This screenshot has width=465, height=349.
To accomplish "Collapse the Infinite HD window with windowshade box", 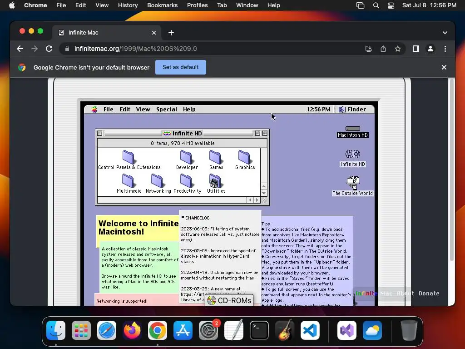I will point(265,133).
